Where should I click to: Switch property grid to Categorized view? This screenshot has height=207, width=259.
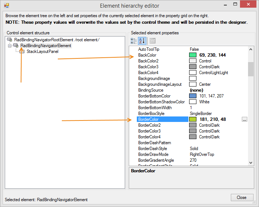click(134, 41)
